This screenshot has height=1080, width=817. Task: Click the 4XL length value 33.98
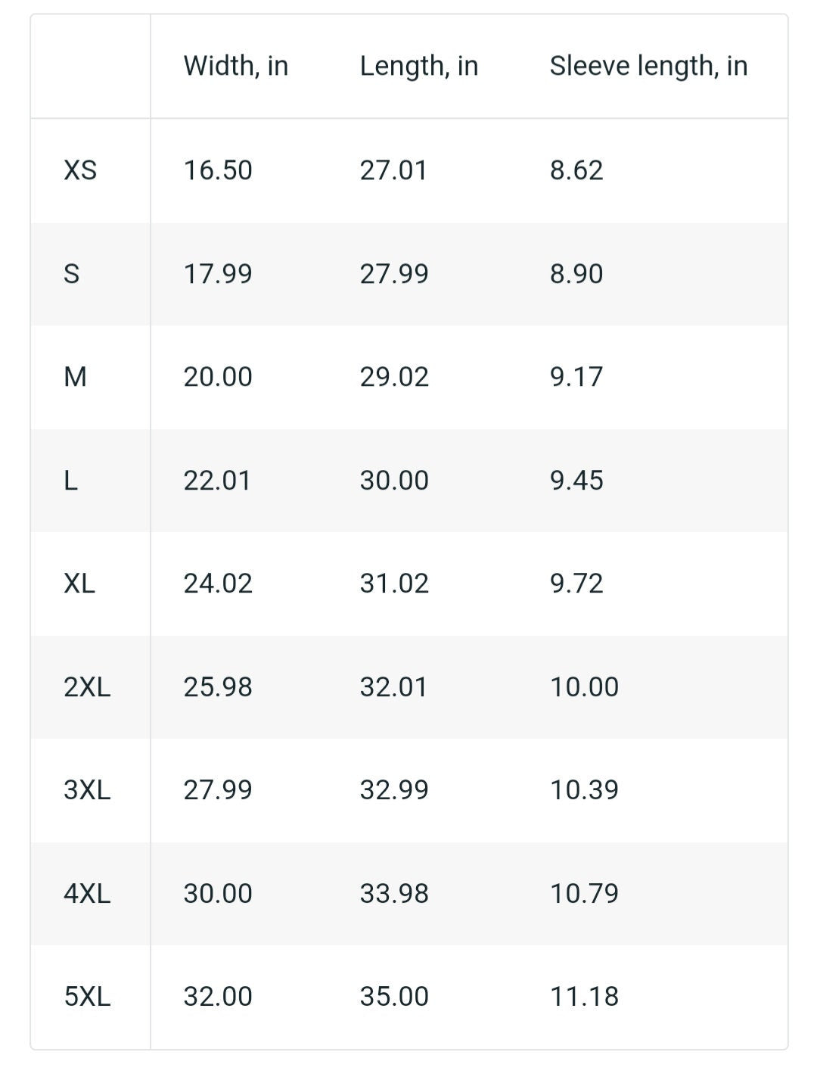394,893
